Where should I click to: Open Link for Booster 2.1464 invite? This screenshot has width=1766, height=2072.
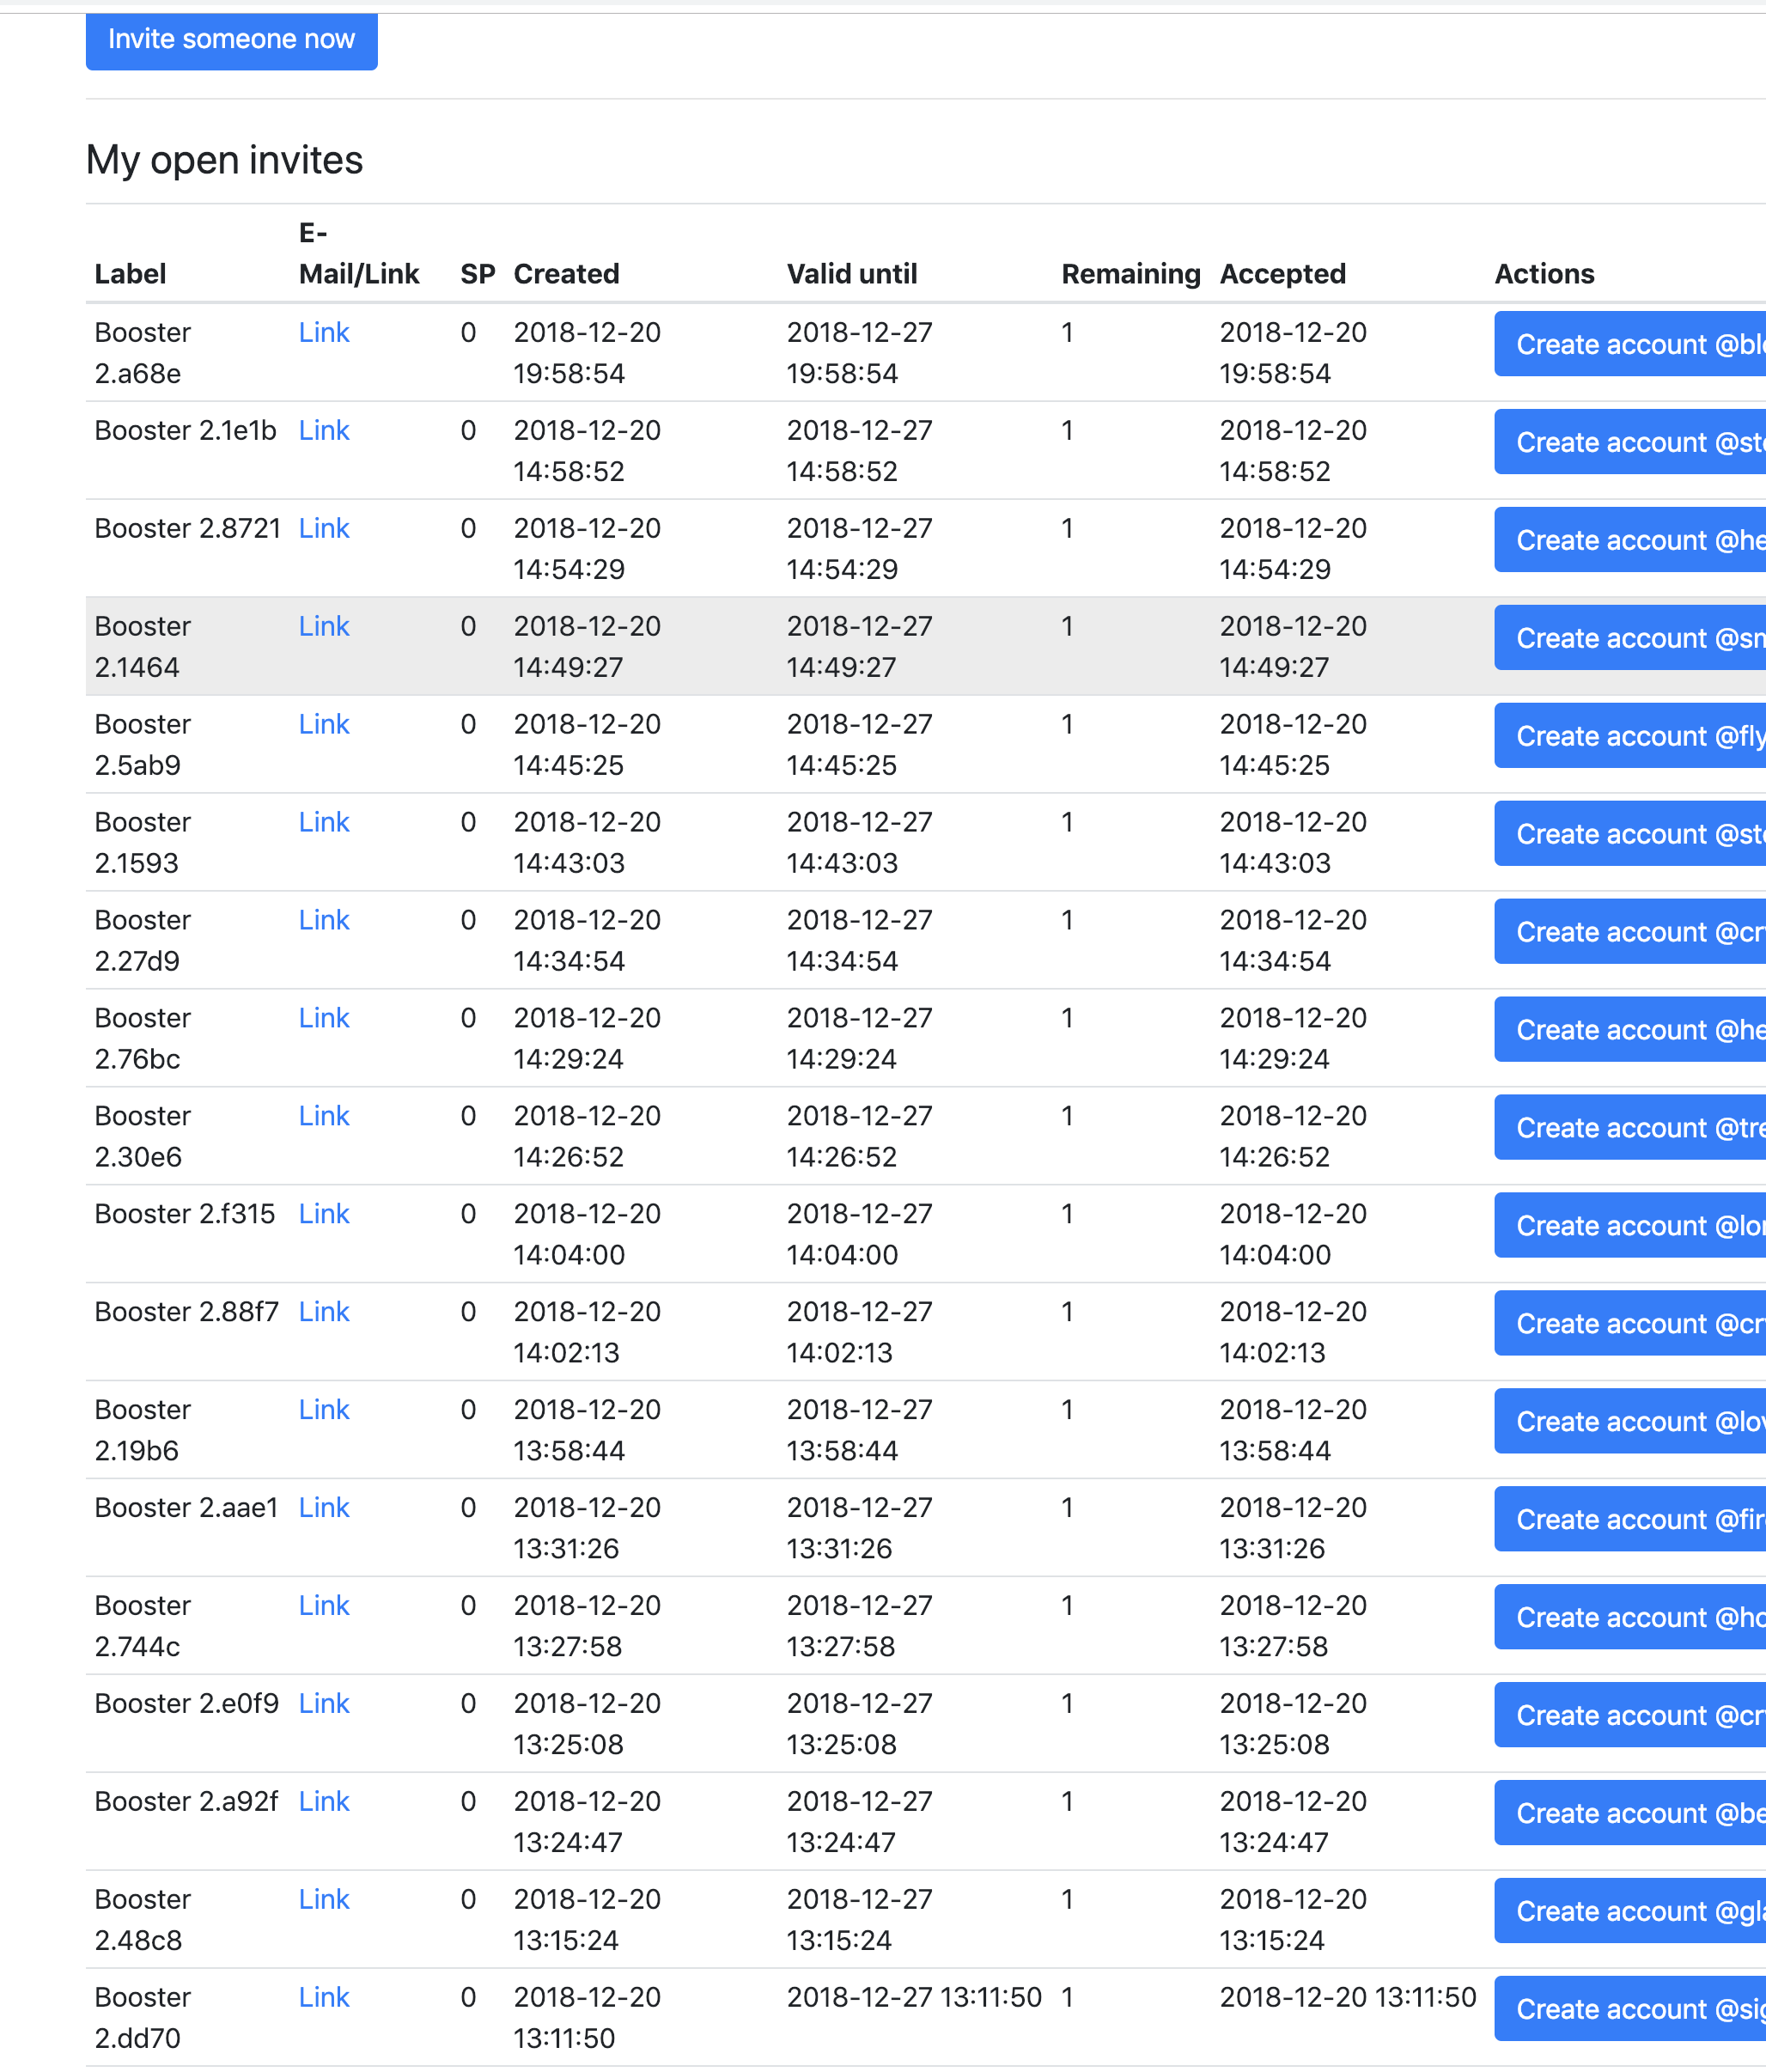(x=324, y=627)
